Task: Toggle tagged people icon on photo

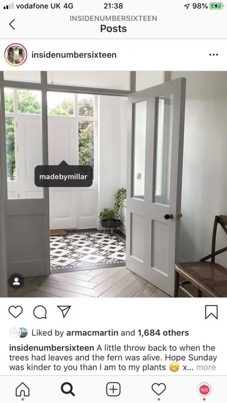Action: tap(16, 281)
